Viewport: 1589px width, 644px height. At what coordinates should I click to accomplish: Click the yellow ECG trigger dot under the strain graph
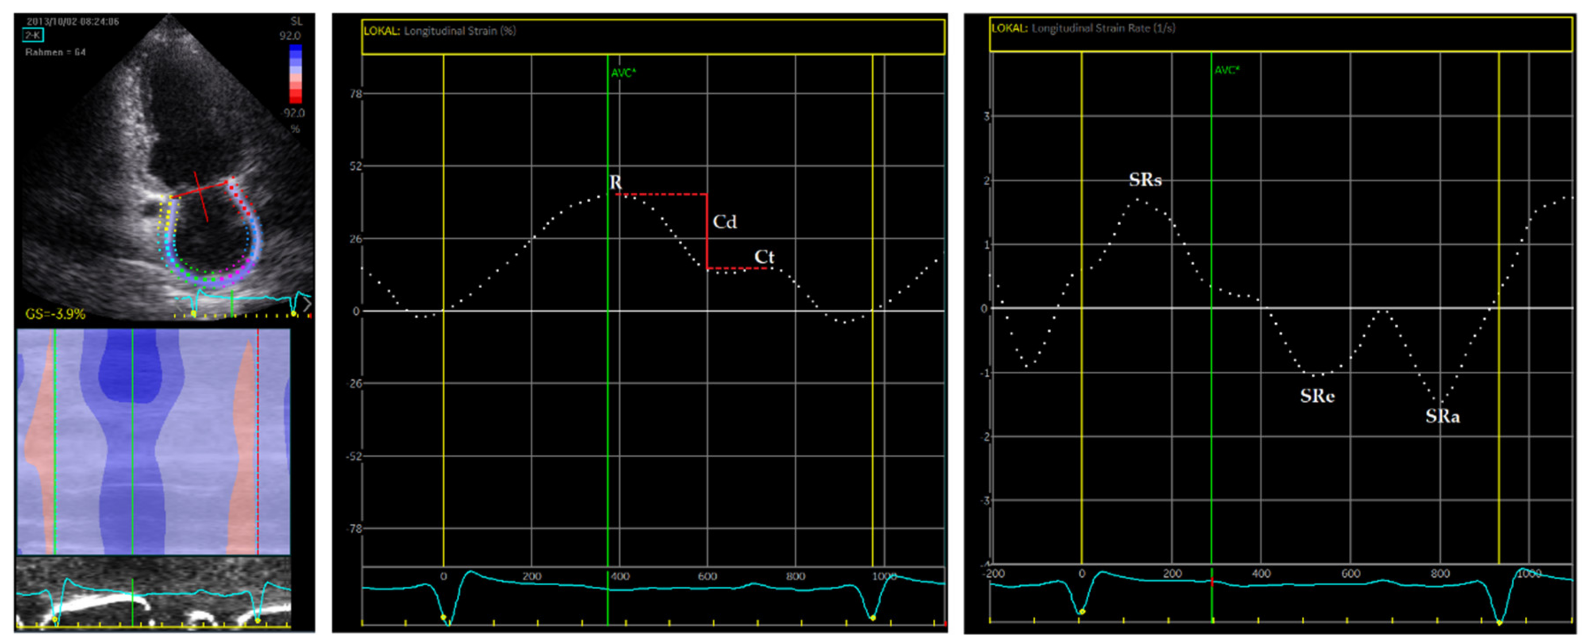point(443,617)
